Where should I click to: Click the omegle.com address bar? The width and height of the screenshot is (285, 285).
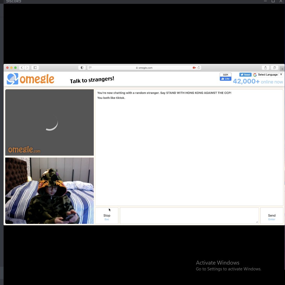144,68
